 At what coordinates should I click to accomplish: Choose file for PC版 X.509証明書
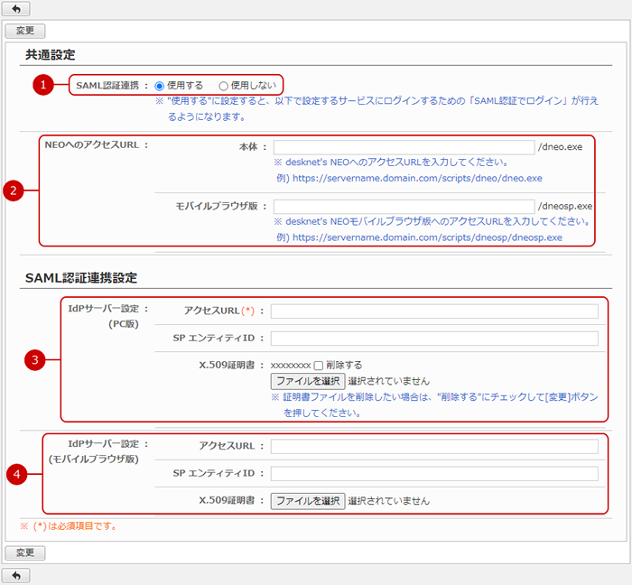click(x=308, y=381)
